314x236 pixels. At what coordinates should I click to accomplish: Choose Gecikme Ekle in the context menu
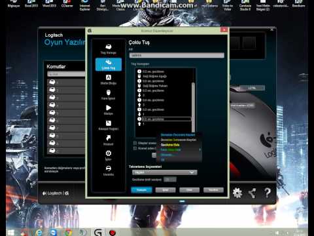[x=170, y=145]
